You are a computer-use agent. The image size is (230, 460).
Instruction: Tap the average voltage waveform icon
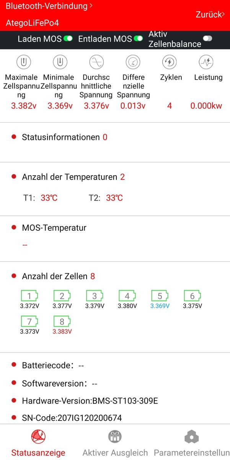[96, 62]
